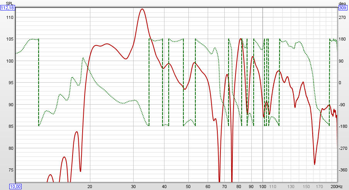Edit the phase axis upper limit 309
Screen dimensions: 349x190
click(342, 8)
